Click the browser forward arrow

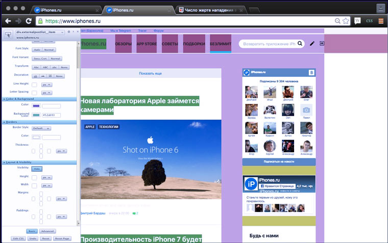(18, 21)
